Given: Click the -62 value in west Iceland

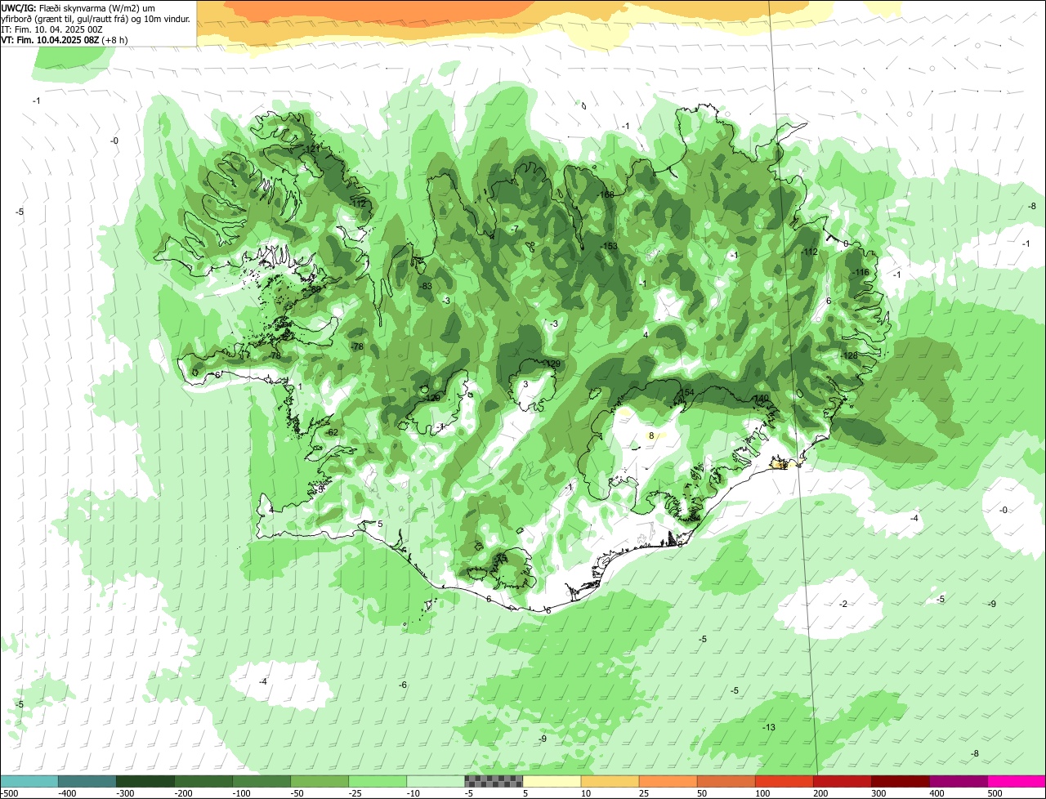Looking at the screenshot, I should click(x=332, y=432).
